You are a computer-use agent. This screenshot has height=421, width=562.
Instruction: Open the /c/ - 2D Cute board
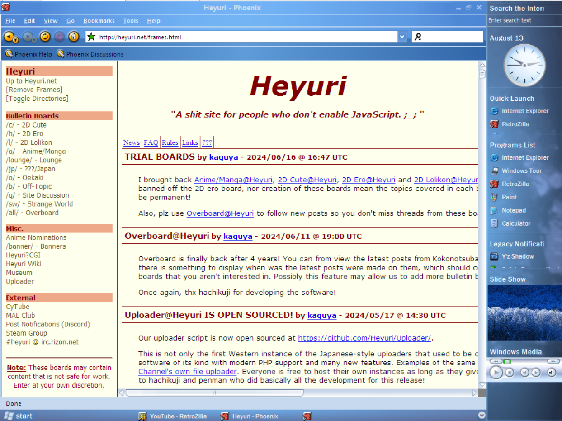click(26, 125)
